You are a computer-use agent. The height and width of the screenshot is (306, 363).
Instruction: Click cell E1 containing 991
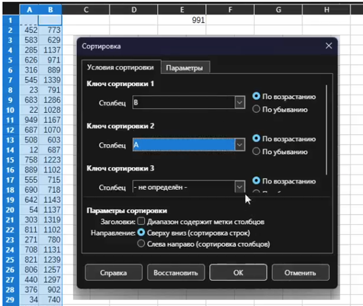click(x=181, y=20)
